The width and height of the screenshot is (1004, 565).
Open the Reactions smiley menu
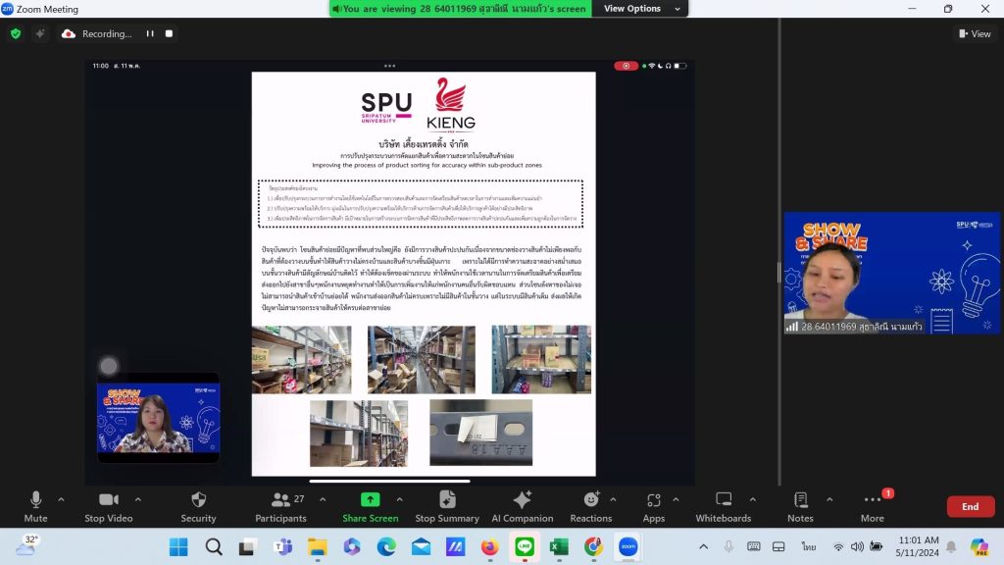coord(591,507)
